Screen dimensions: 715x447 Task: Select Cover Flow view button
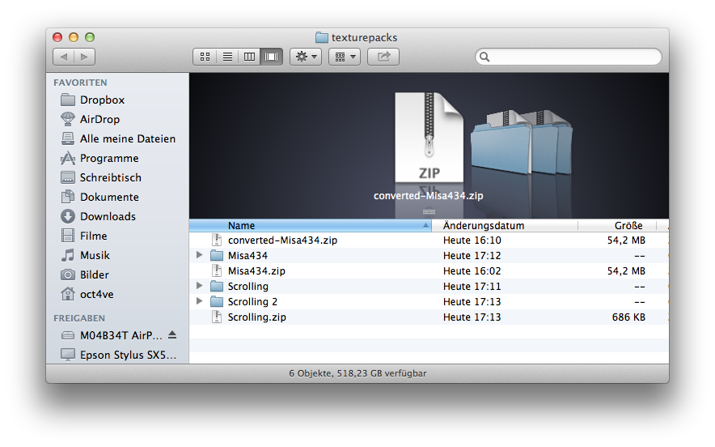click(x=272, y=57)
